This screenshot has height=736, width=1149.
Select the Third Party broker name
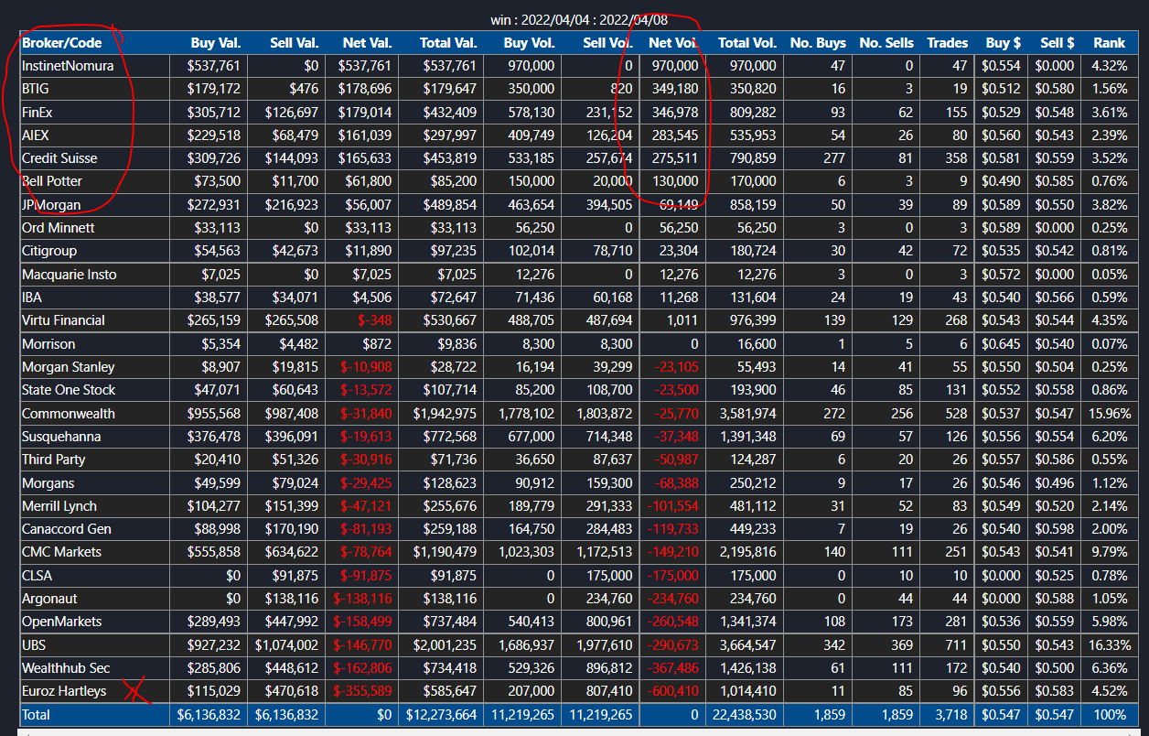click(54, 459)
